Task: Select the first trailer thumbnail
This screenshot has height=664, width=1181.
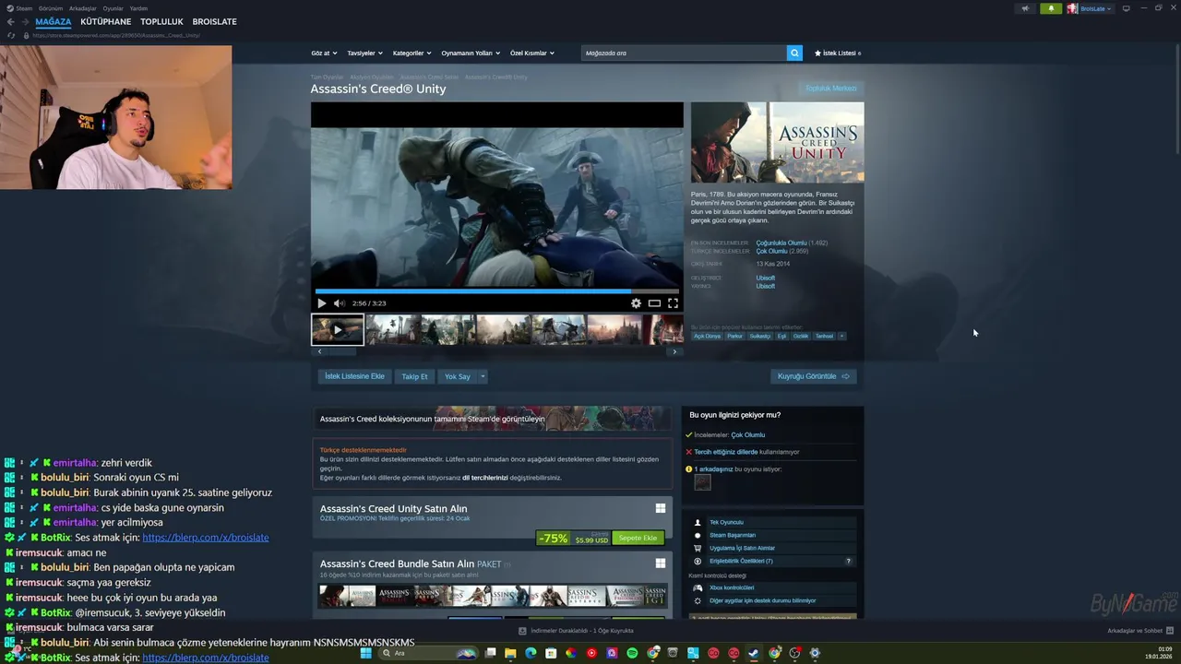Action: point(338,329)
